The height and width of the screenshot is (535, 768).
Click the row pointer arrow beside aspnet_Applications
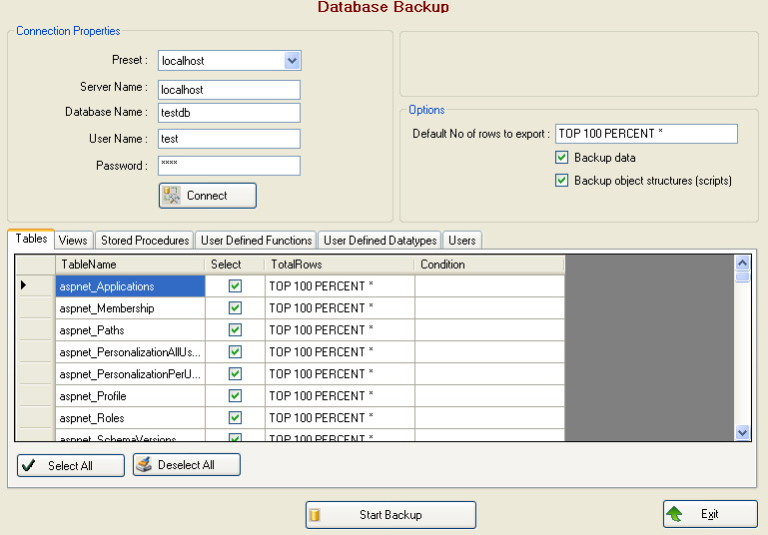point(23,284)
